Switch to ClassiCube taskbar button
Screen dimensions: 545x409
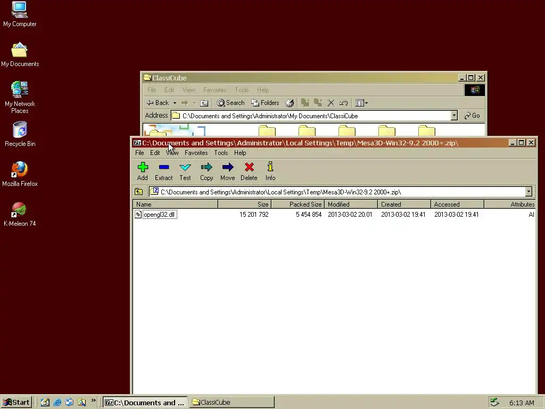click(232, 403)
